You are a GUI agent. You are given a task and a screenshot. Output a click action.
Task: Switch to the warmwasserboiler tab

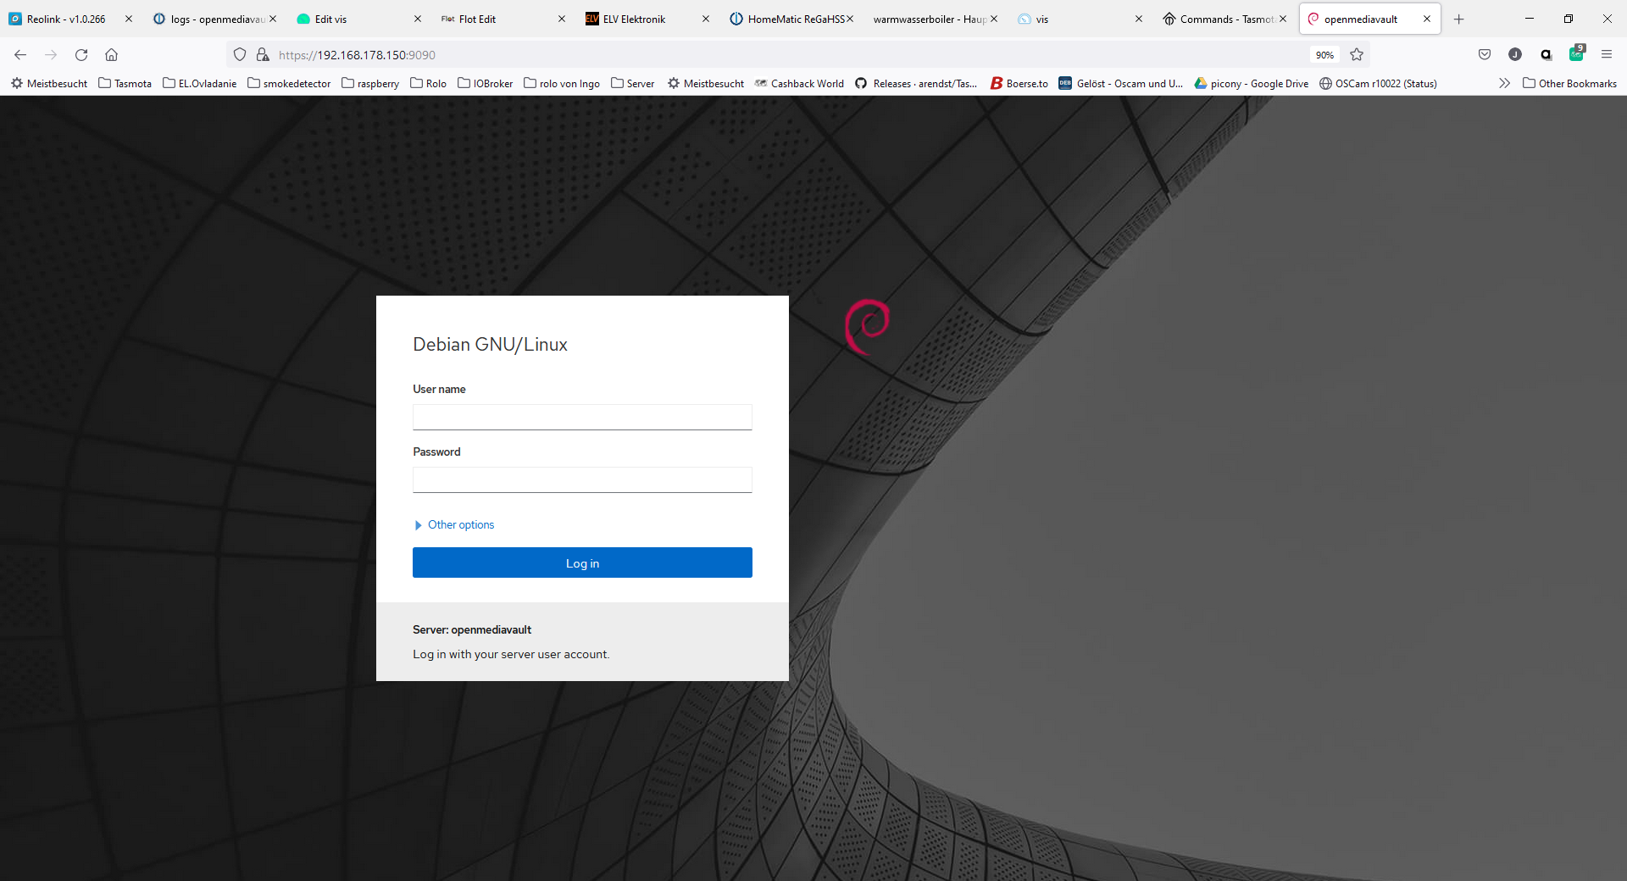pyautogui.click(x=930, y=19)
